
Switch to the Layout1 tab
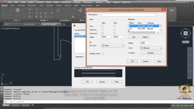(15, 105)
